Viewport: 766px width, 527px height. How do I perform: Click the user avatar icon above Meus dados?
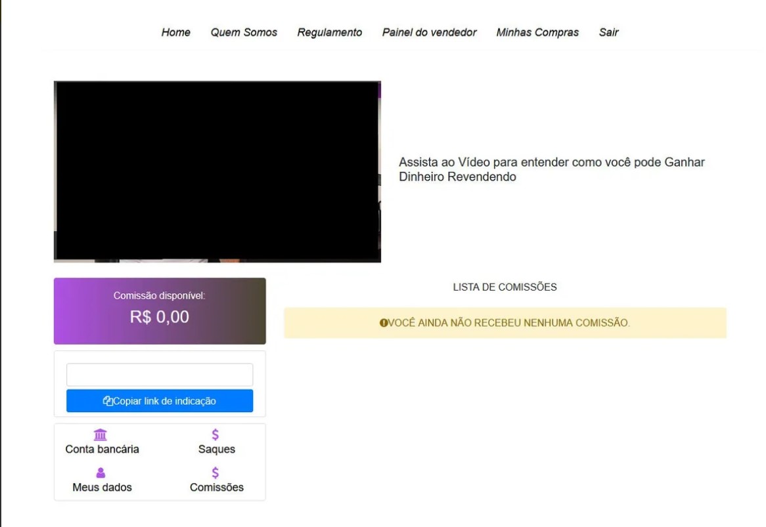pyautogui.click(x=100, y=472)
